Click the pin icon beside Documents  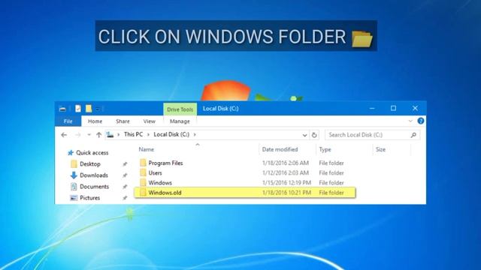pos(125,187)
